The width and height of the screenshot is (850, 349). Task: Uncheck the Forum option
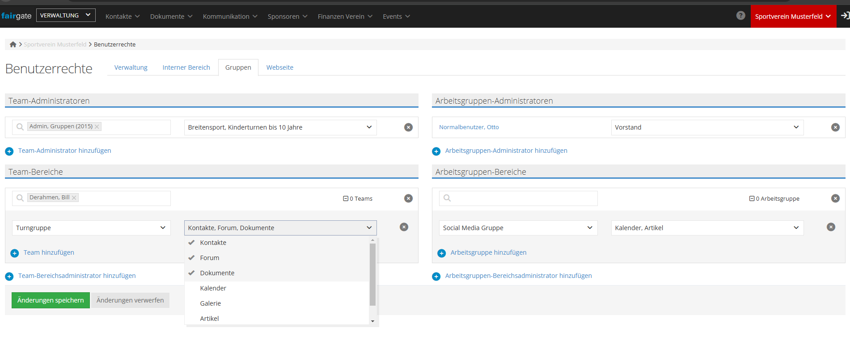click(209, 258)
